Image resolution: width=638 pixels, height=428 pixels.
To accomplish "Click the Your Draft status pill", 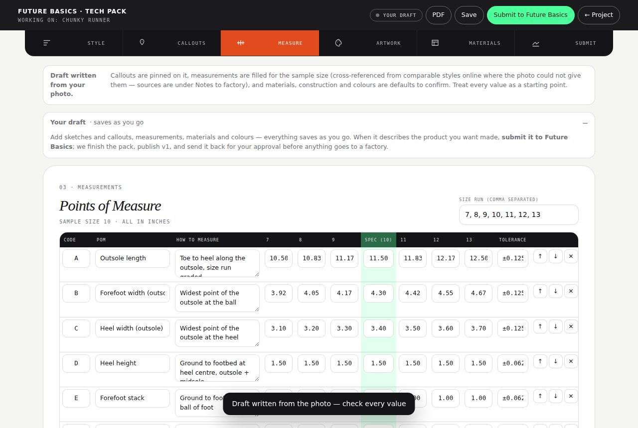I will [x=396, y=15].
